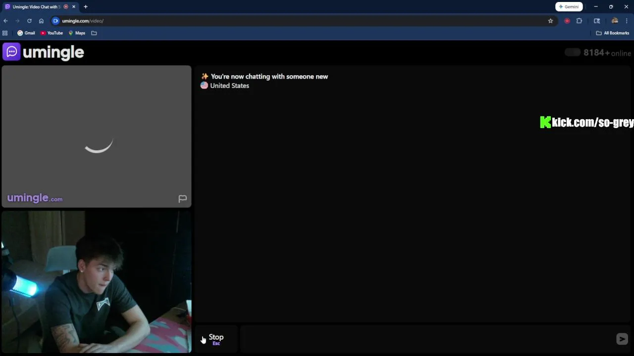Click the 8184+ online counter text

tap(607, 53)
